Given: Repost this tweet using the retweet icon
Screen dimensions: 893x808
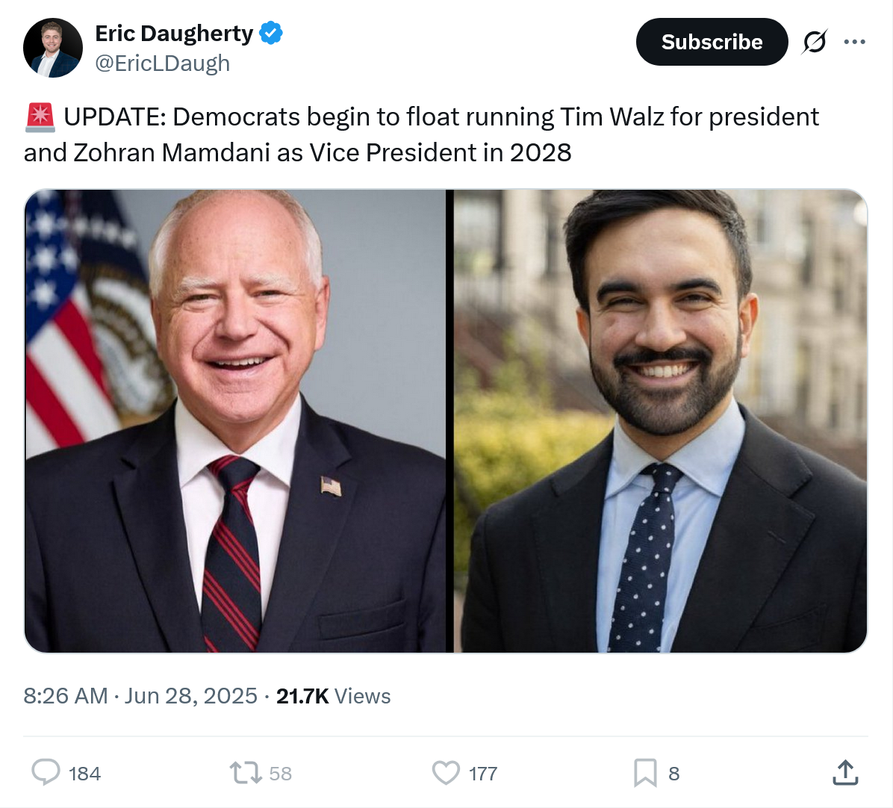Looking at the screenshot, I should click(x=245, y=772).
